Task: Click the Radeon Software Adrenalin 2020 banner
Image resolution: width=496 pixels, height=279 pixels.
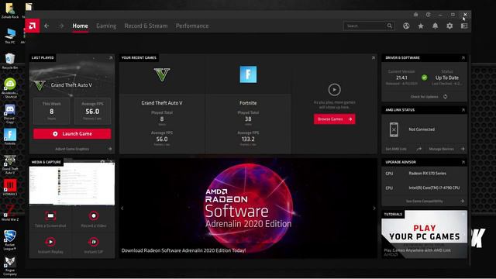Action: point(248,208)
